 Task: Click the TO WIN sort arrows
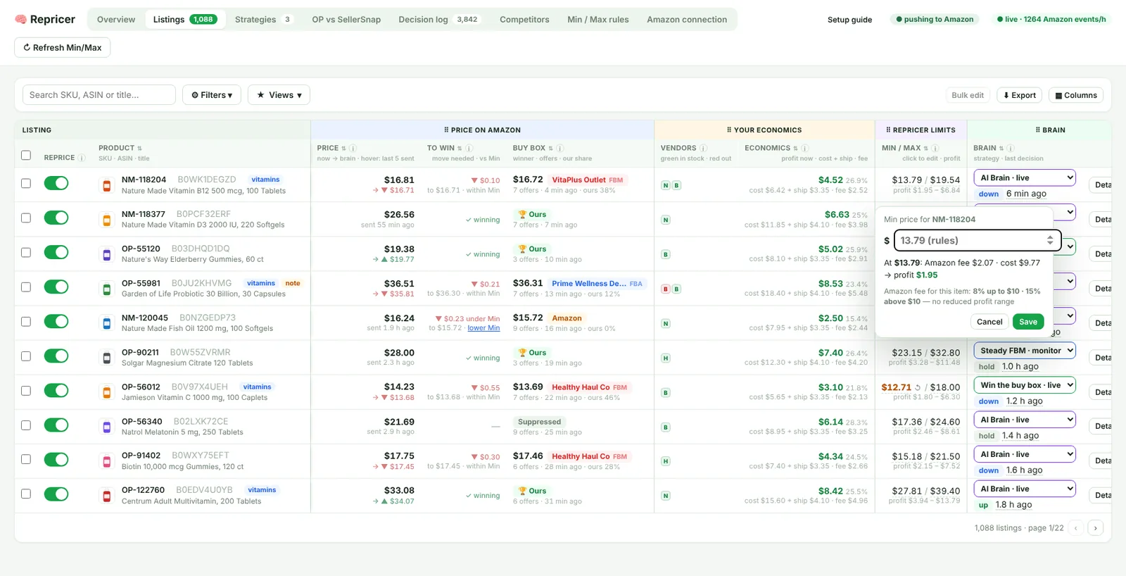tap(460, 149)
